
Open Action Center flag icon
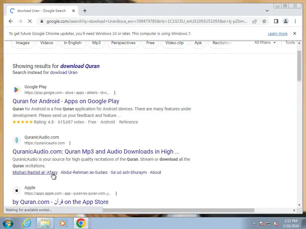261,223
